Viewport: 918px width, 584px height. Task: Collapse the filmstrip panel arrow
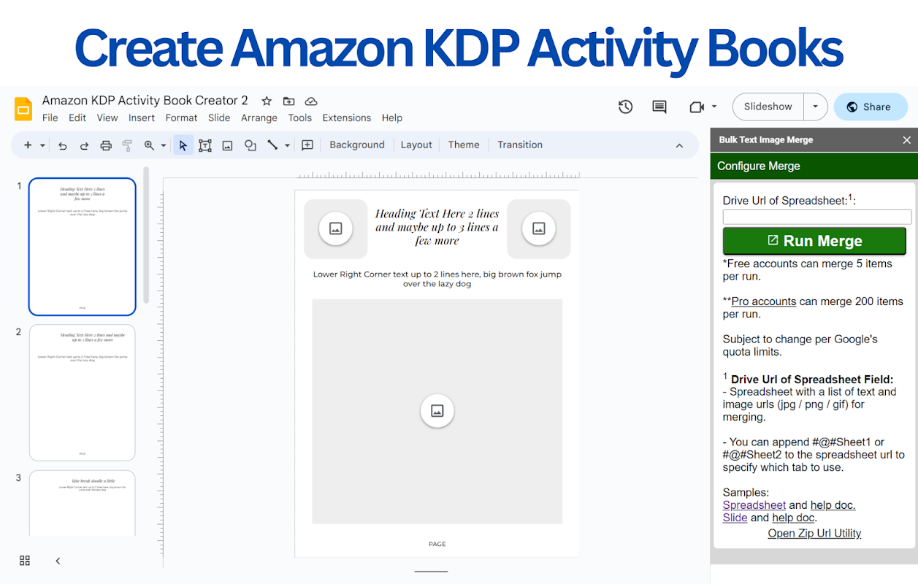pos(58,561)
